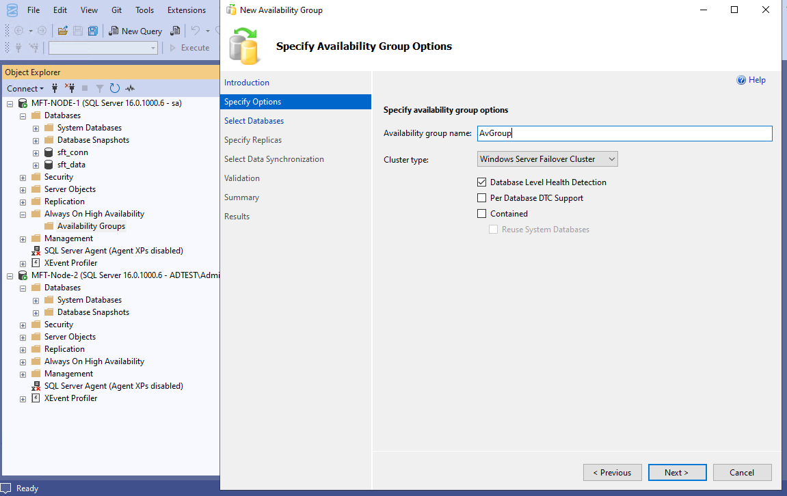Select MFT-Node-2 Database Snapshots folder
This screenshot has height=496, width=787.
coord(93,312)
